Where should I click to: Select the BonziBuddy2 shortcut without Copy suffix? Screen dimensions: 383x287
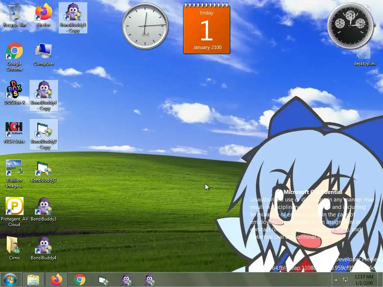pyautogui.click(x=44, y=172)
